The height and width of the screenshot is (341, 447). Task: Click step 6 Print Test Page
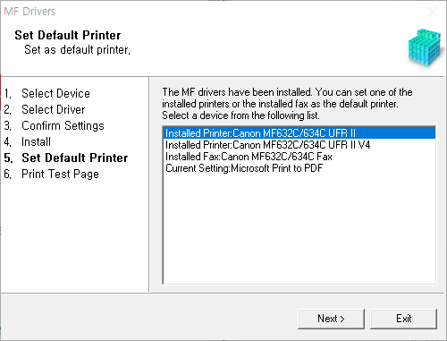(51, 174)
